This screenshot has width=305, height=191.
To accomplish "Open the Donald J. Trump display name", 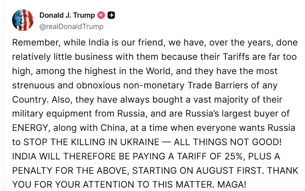I will point(67,15).
